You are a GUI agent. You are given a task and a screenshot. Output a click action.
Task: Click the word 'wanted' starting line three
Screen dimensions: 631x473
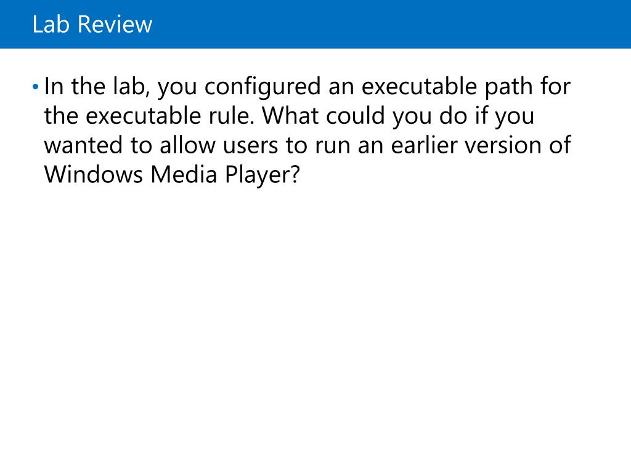pos(83,145)
